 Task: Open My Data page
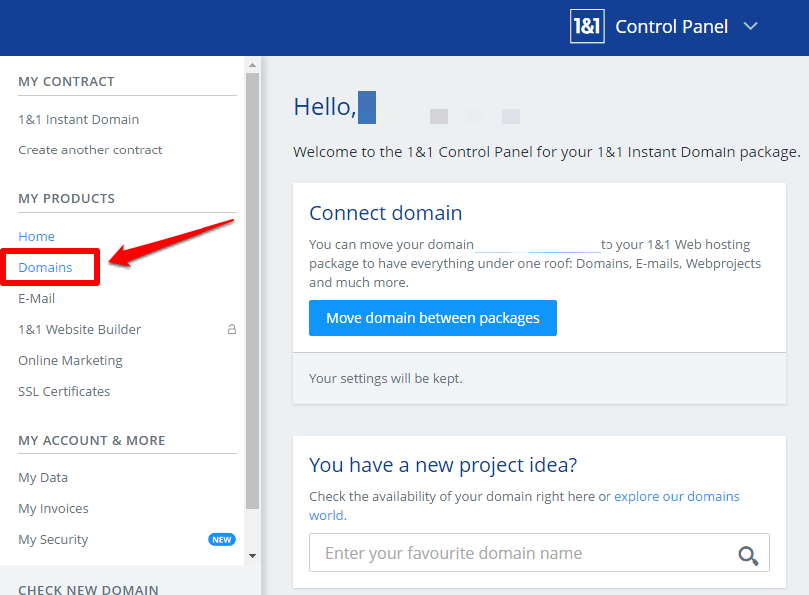point(43,478)
